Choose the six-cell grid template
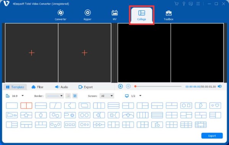Image resolution: width=229 pixels, height=145 pixels. pyautogui.click(x=172, y=125)
